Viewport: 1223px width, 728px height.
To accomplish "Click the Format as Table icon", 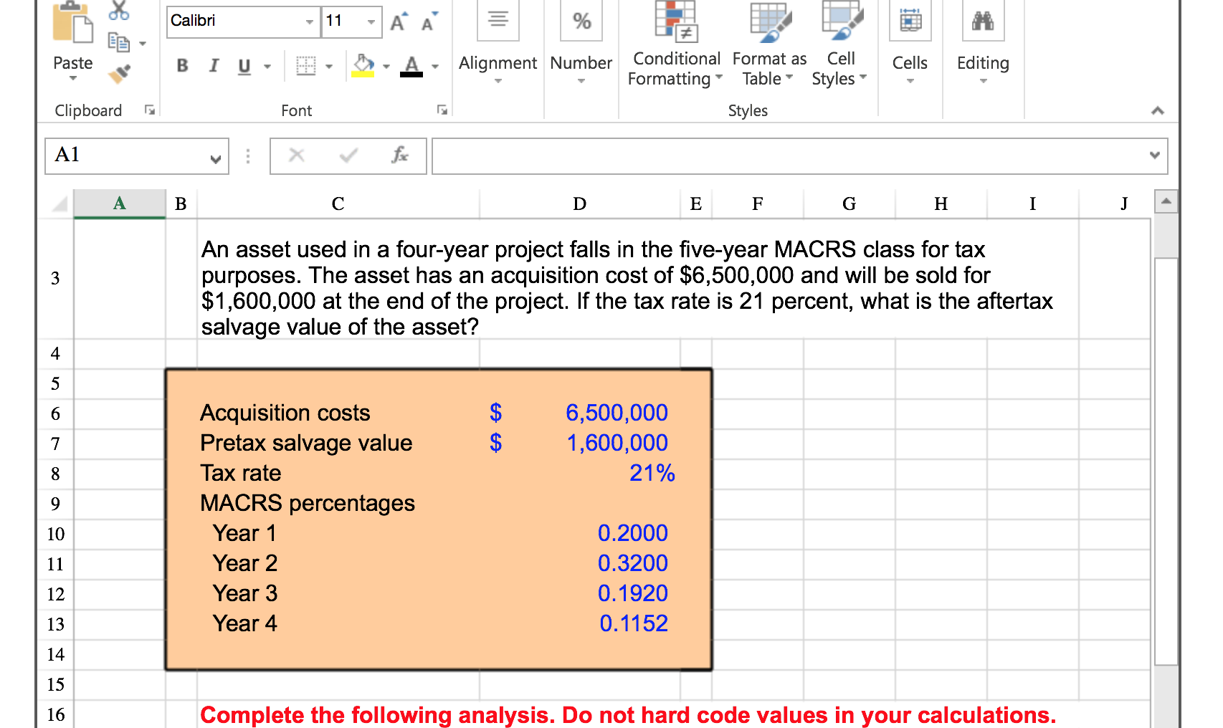I will point(768,23).
